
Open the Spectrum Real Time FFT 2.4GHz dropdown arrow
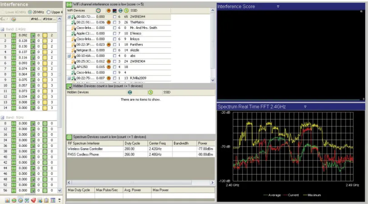pyautogui.click(x=305, y=107)
